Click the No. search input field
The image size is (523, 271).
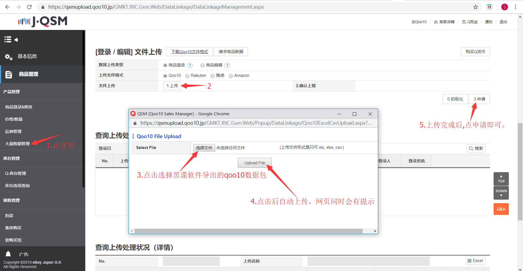pyautogui.click(x=191, y=261)
